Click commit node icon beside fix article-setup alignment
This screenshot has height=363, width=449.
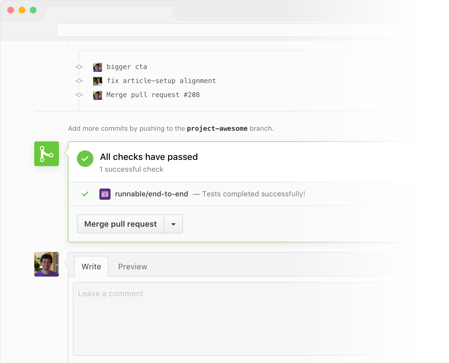(79, 81)
